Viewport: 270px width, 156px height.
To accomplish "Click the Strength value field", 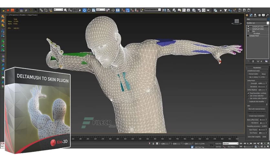I will tap(262, 83).
